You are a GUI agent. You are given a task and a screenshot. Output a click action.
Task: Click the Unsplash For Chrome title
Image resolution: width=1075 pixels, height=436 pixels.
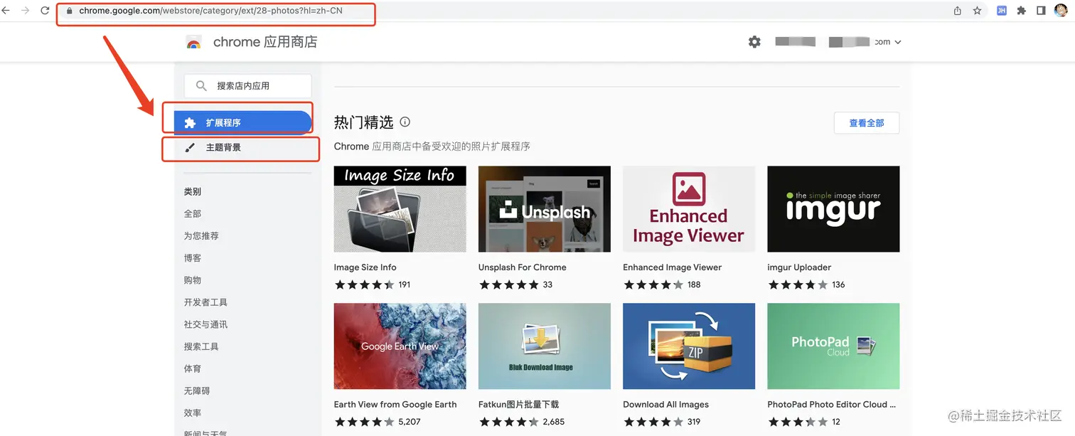[x=523, y=267]
